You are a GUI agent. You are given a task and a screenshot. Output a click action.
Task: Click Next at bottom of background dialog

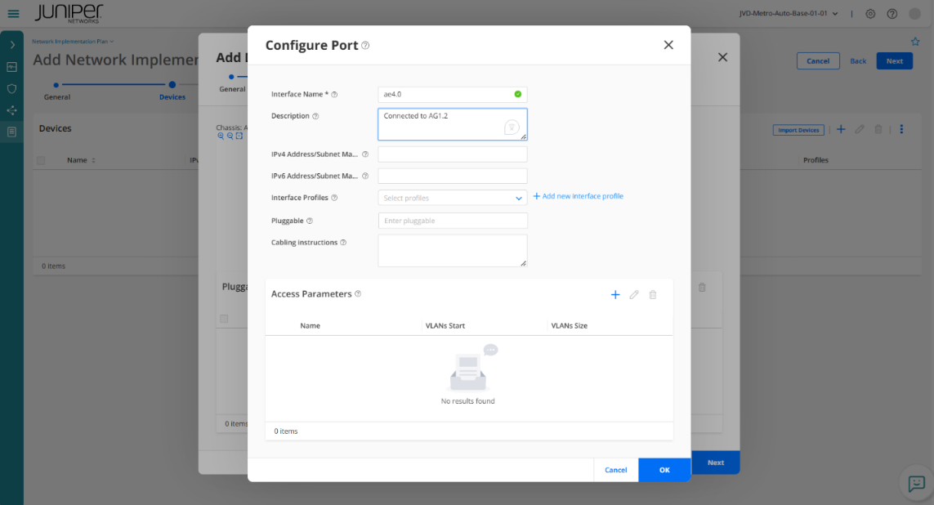[x=715, y=463]
